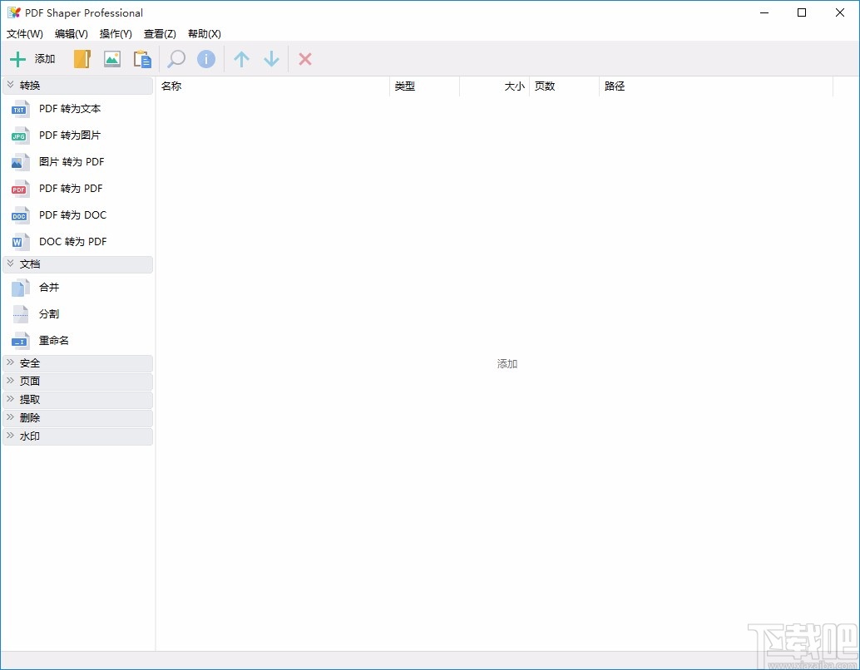860x670 pixels.
Task: Click the blue info toolbar icon
Action: pos(206,59)
